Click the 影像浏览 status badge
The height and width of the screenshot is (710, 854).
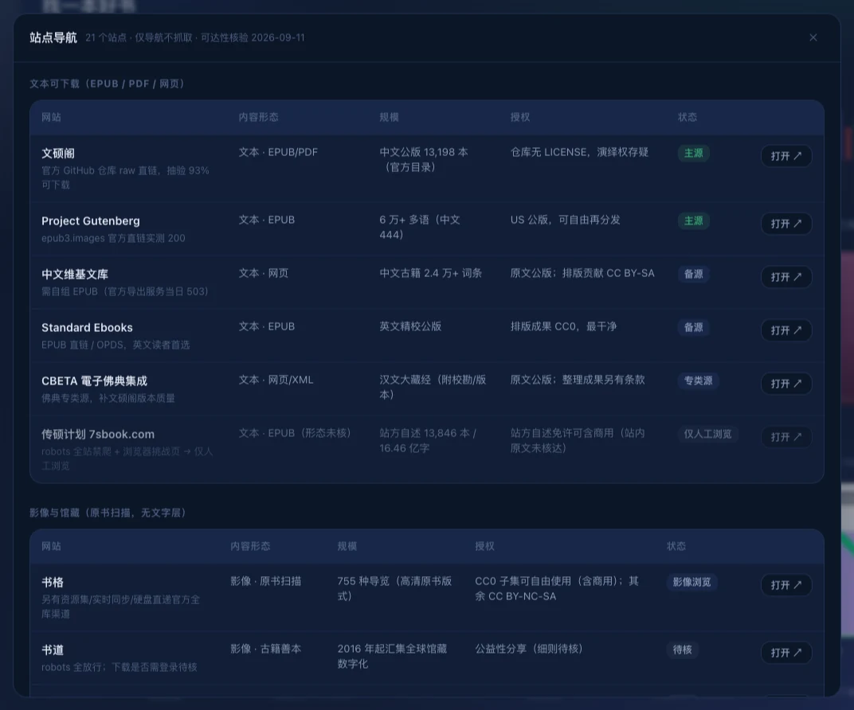tap(691, 582)
